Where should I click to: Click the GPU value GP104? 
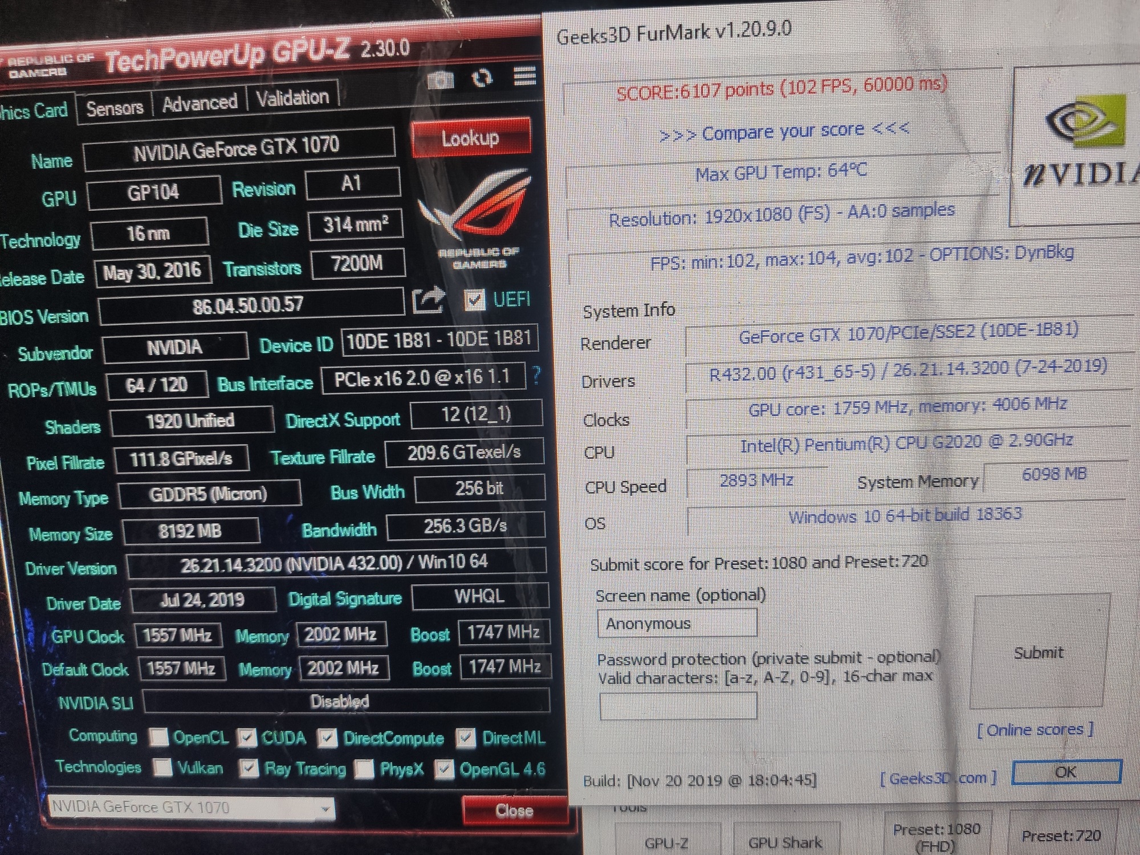(154, 193)
